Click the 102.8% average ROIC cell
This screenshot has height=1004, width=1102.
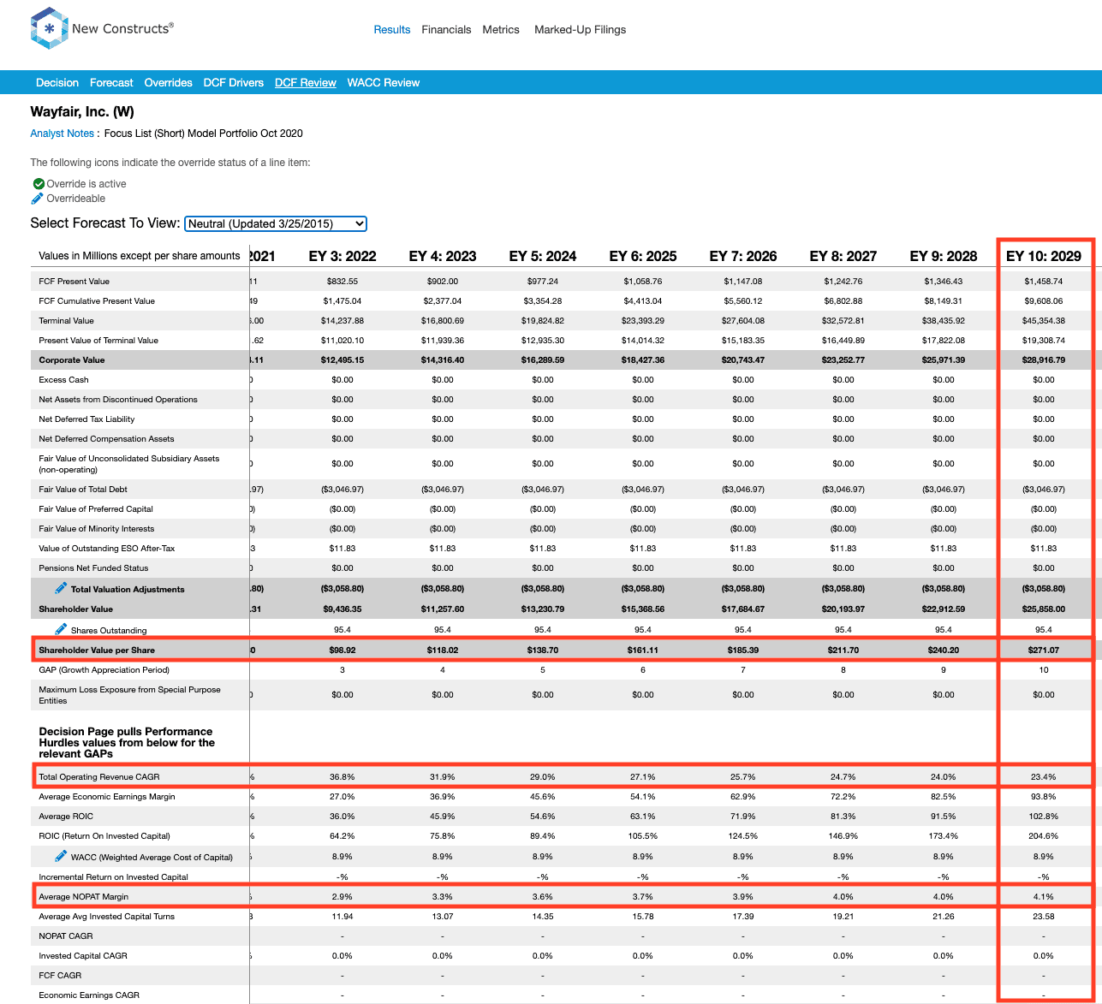1043,817
